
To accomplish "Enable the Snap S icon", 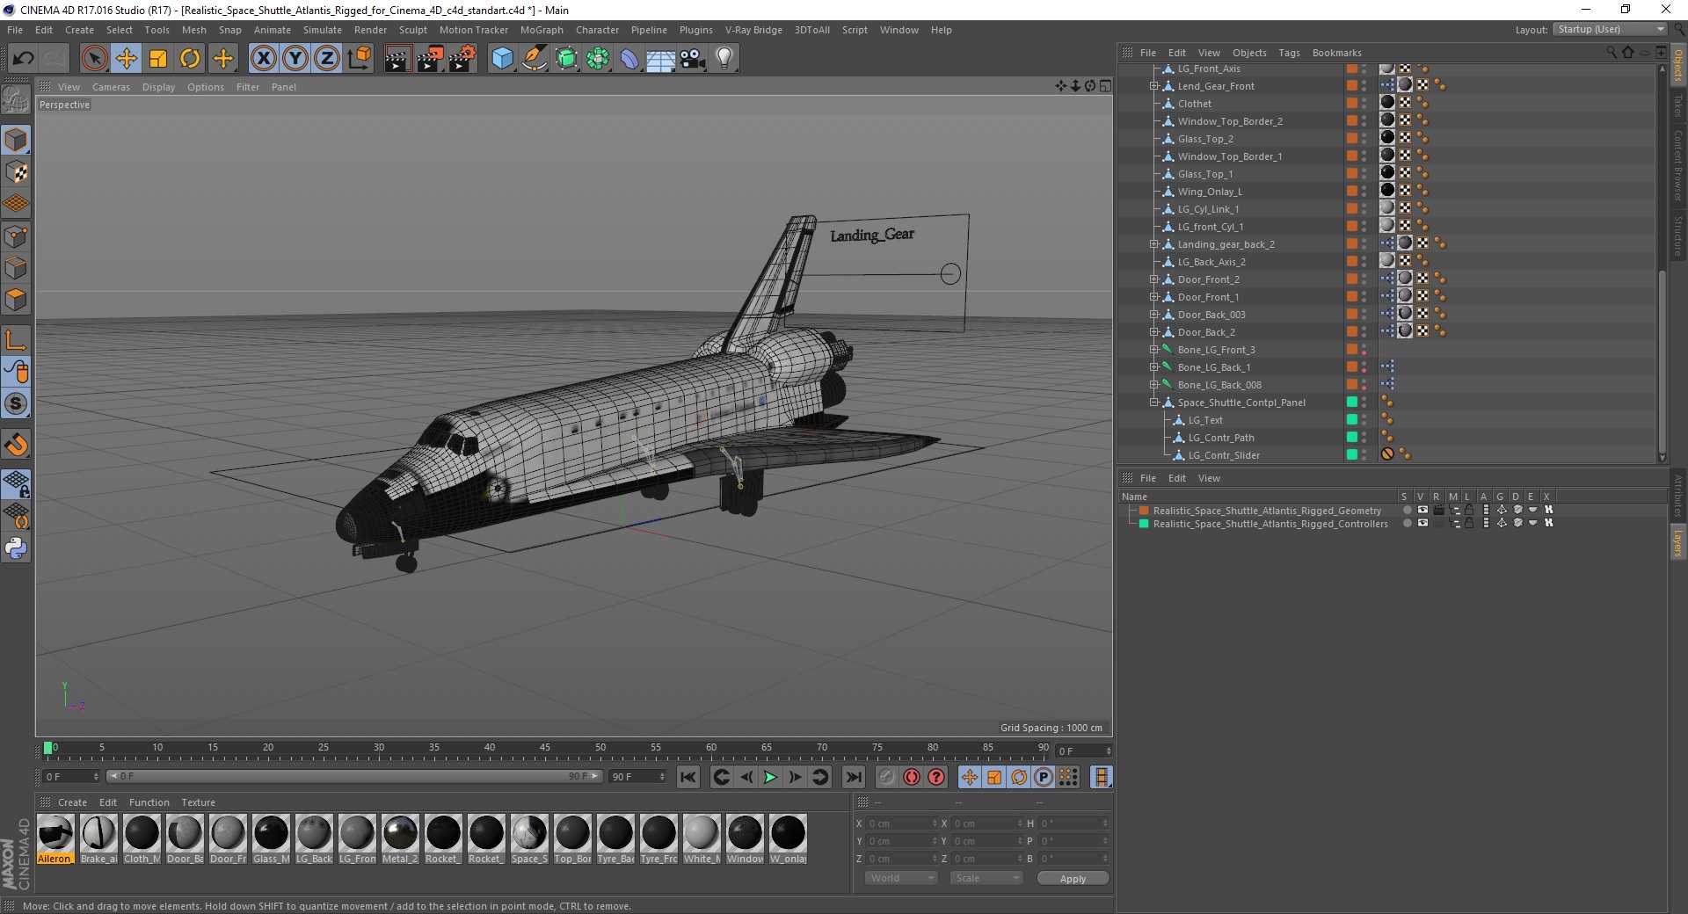I will click(16, 404).
